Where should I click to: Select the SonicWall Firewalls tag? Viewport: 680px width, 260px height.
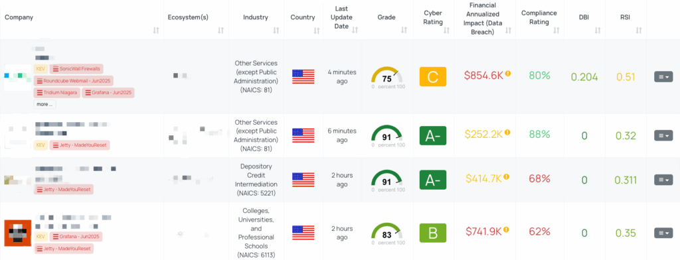coord(76,69)
